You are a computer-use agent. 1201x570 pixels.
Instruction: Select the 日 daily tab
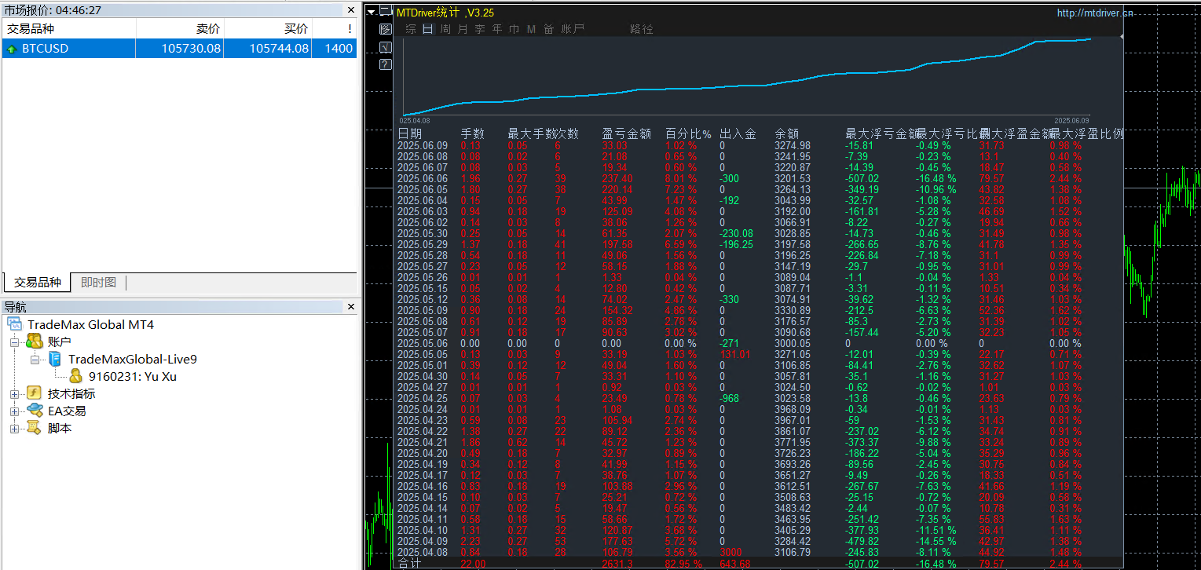428,29
